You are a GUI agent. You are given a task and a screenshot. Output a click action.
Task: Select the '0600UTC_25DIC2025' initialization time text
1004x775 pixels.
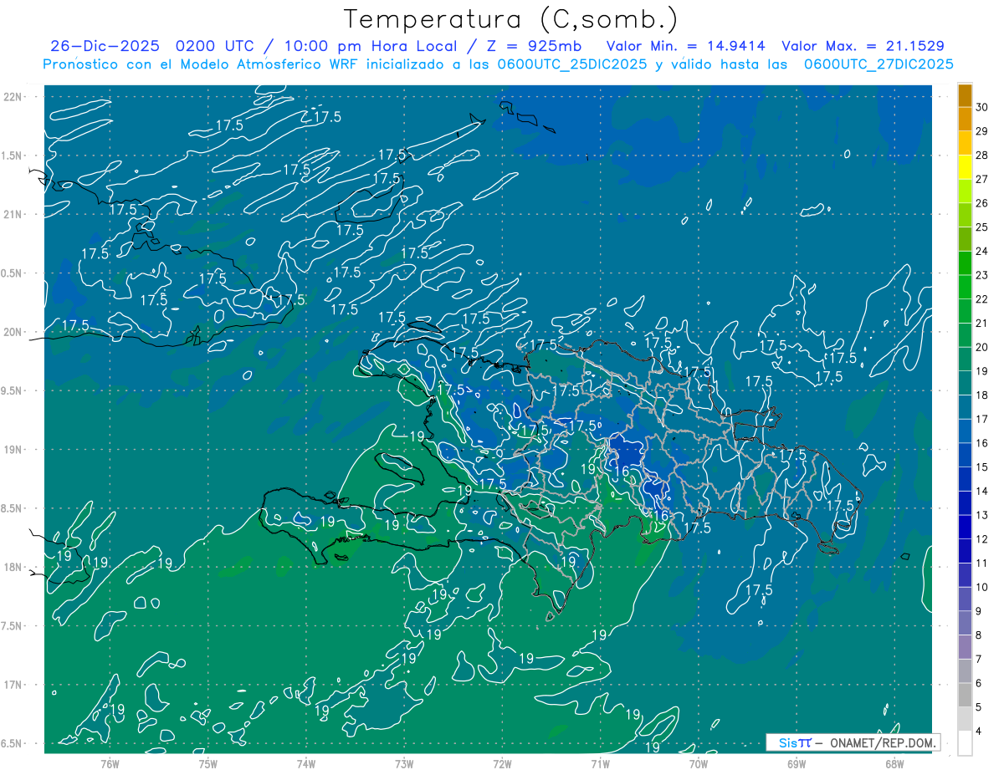click(x=572, y=64)
